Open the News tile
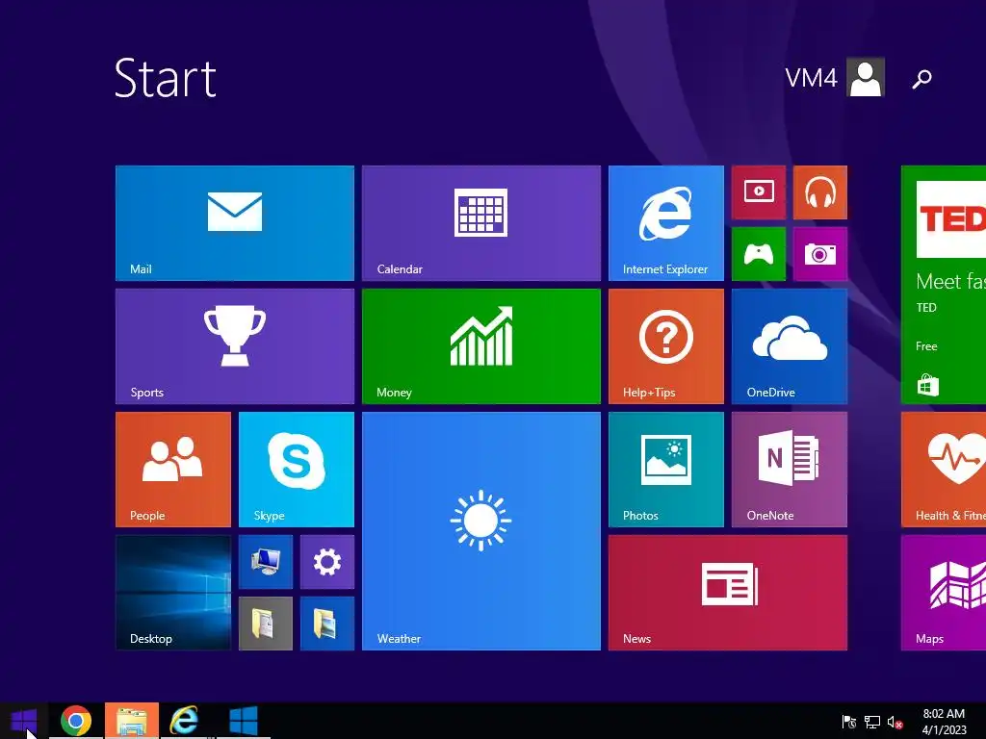The height and width of the screenshot is (739, 986). pos(728,593)
